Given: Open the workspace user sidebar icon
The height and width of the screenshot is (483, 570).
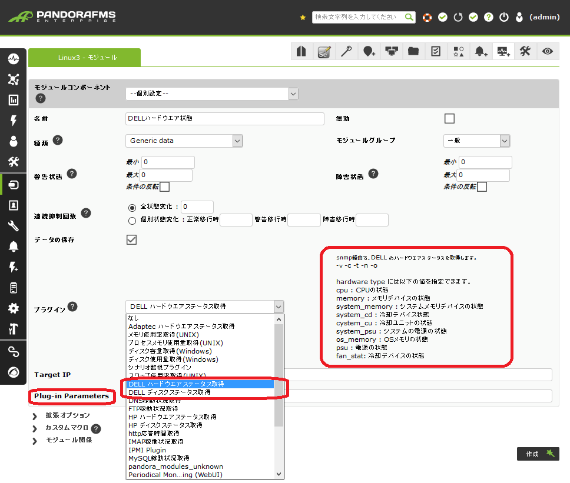Looking at the screenshot, I should [x=14, y=141].
